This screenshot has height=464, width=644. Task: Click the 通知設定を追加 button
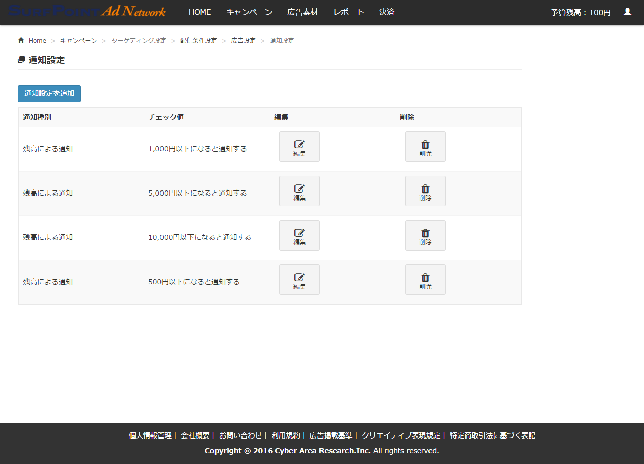(49, 94)
